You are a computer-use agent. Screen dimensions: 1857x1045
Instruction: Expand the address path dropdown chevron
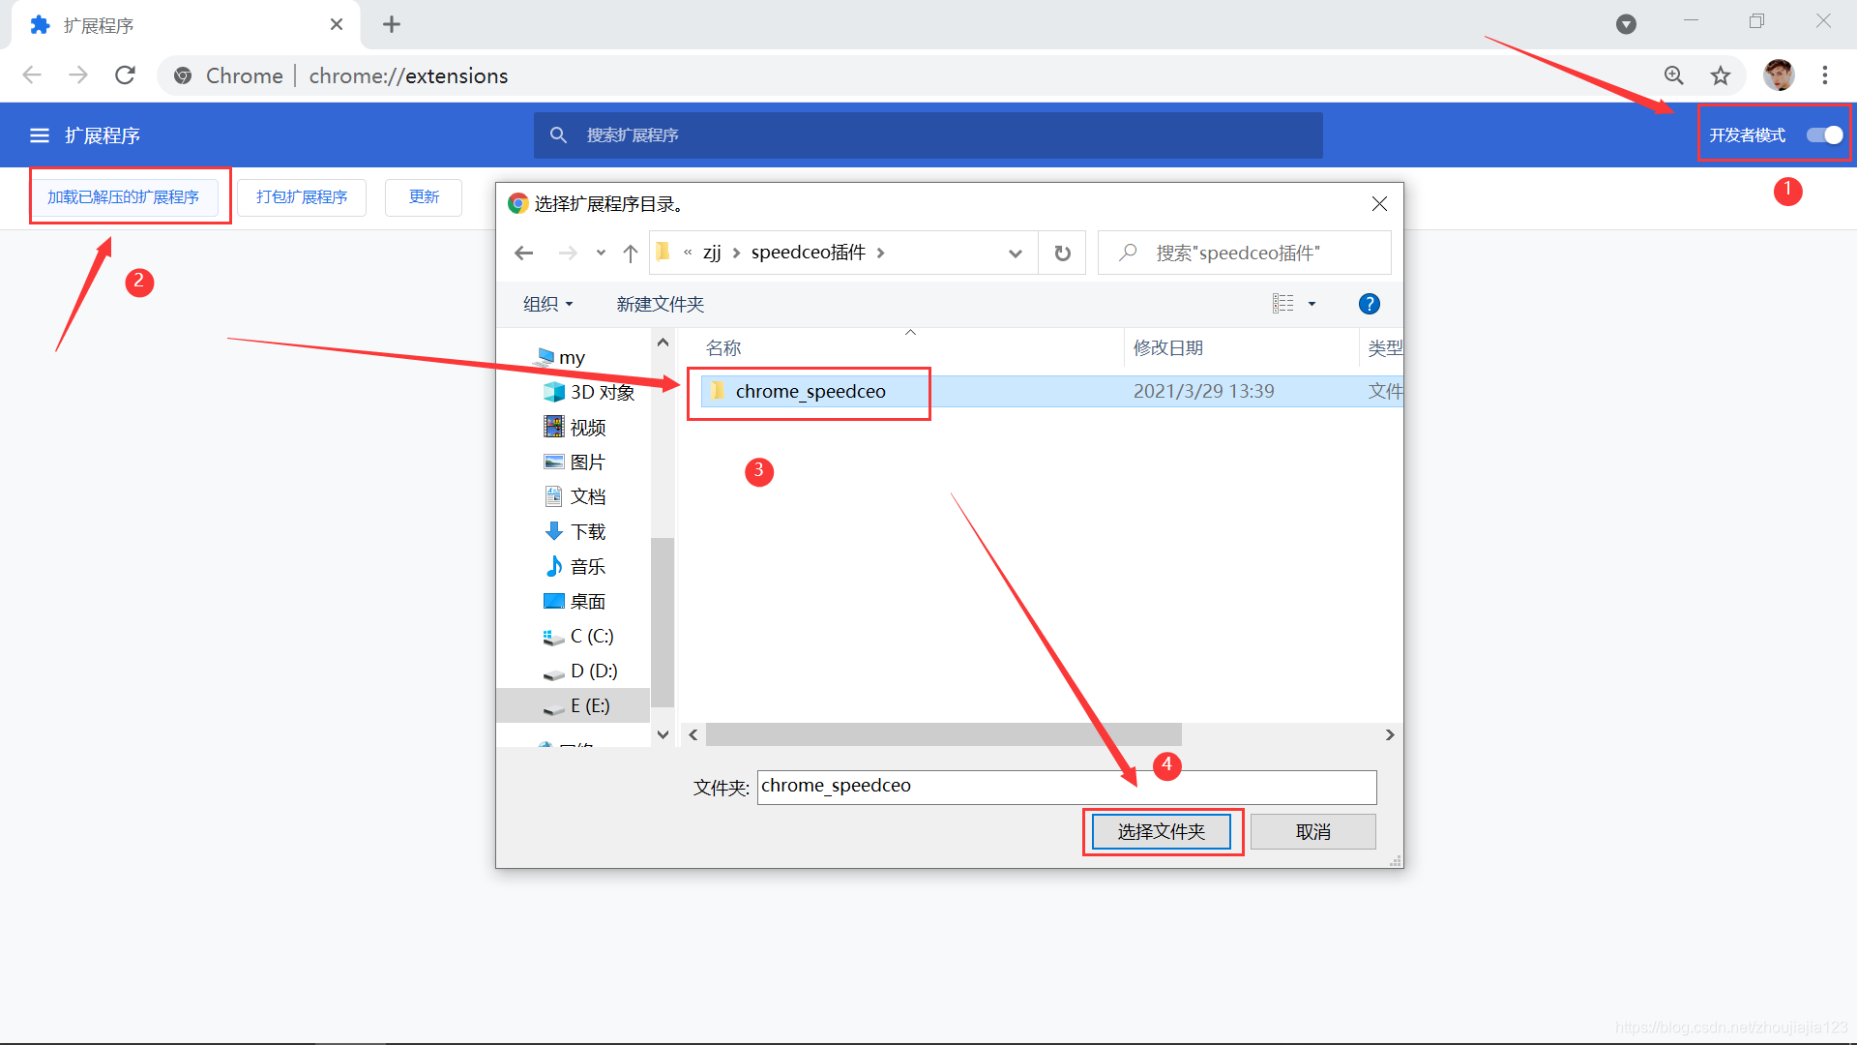[1016, 254]
